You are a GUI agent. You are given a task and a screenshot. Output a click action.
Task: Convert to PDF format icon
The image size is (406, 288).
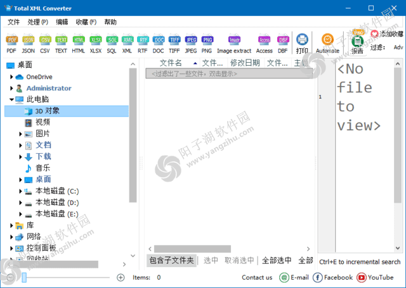[x=11, y=44]
